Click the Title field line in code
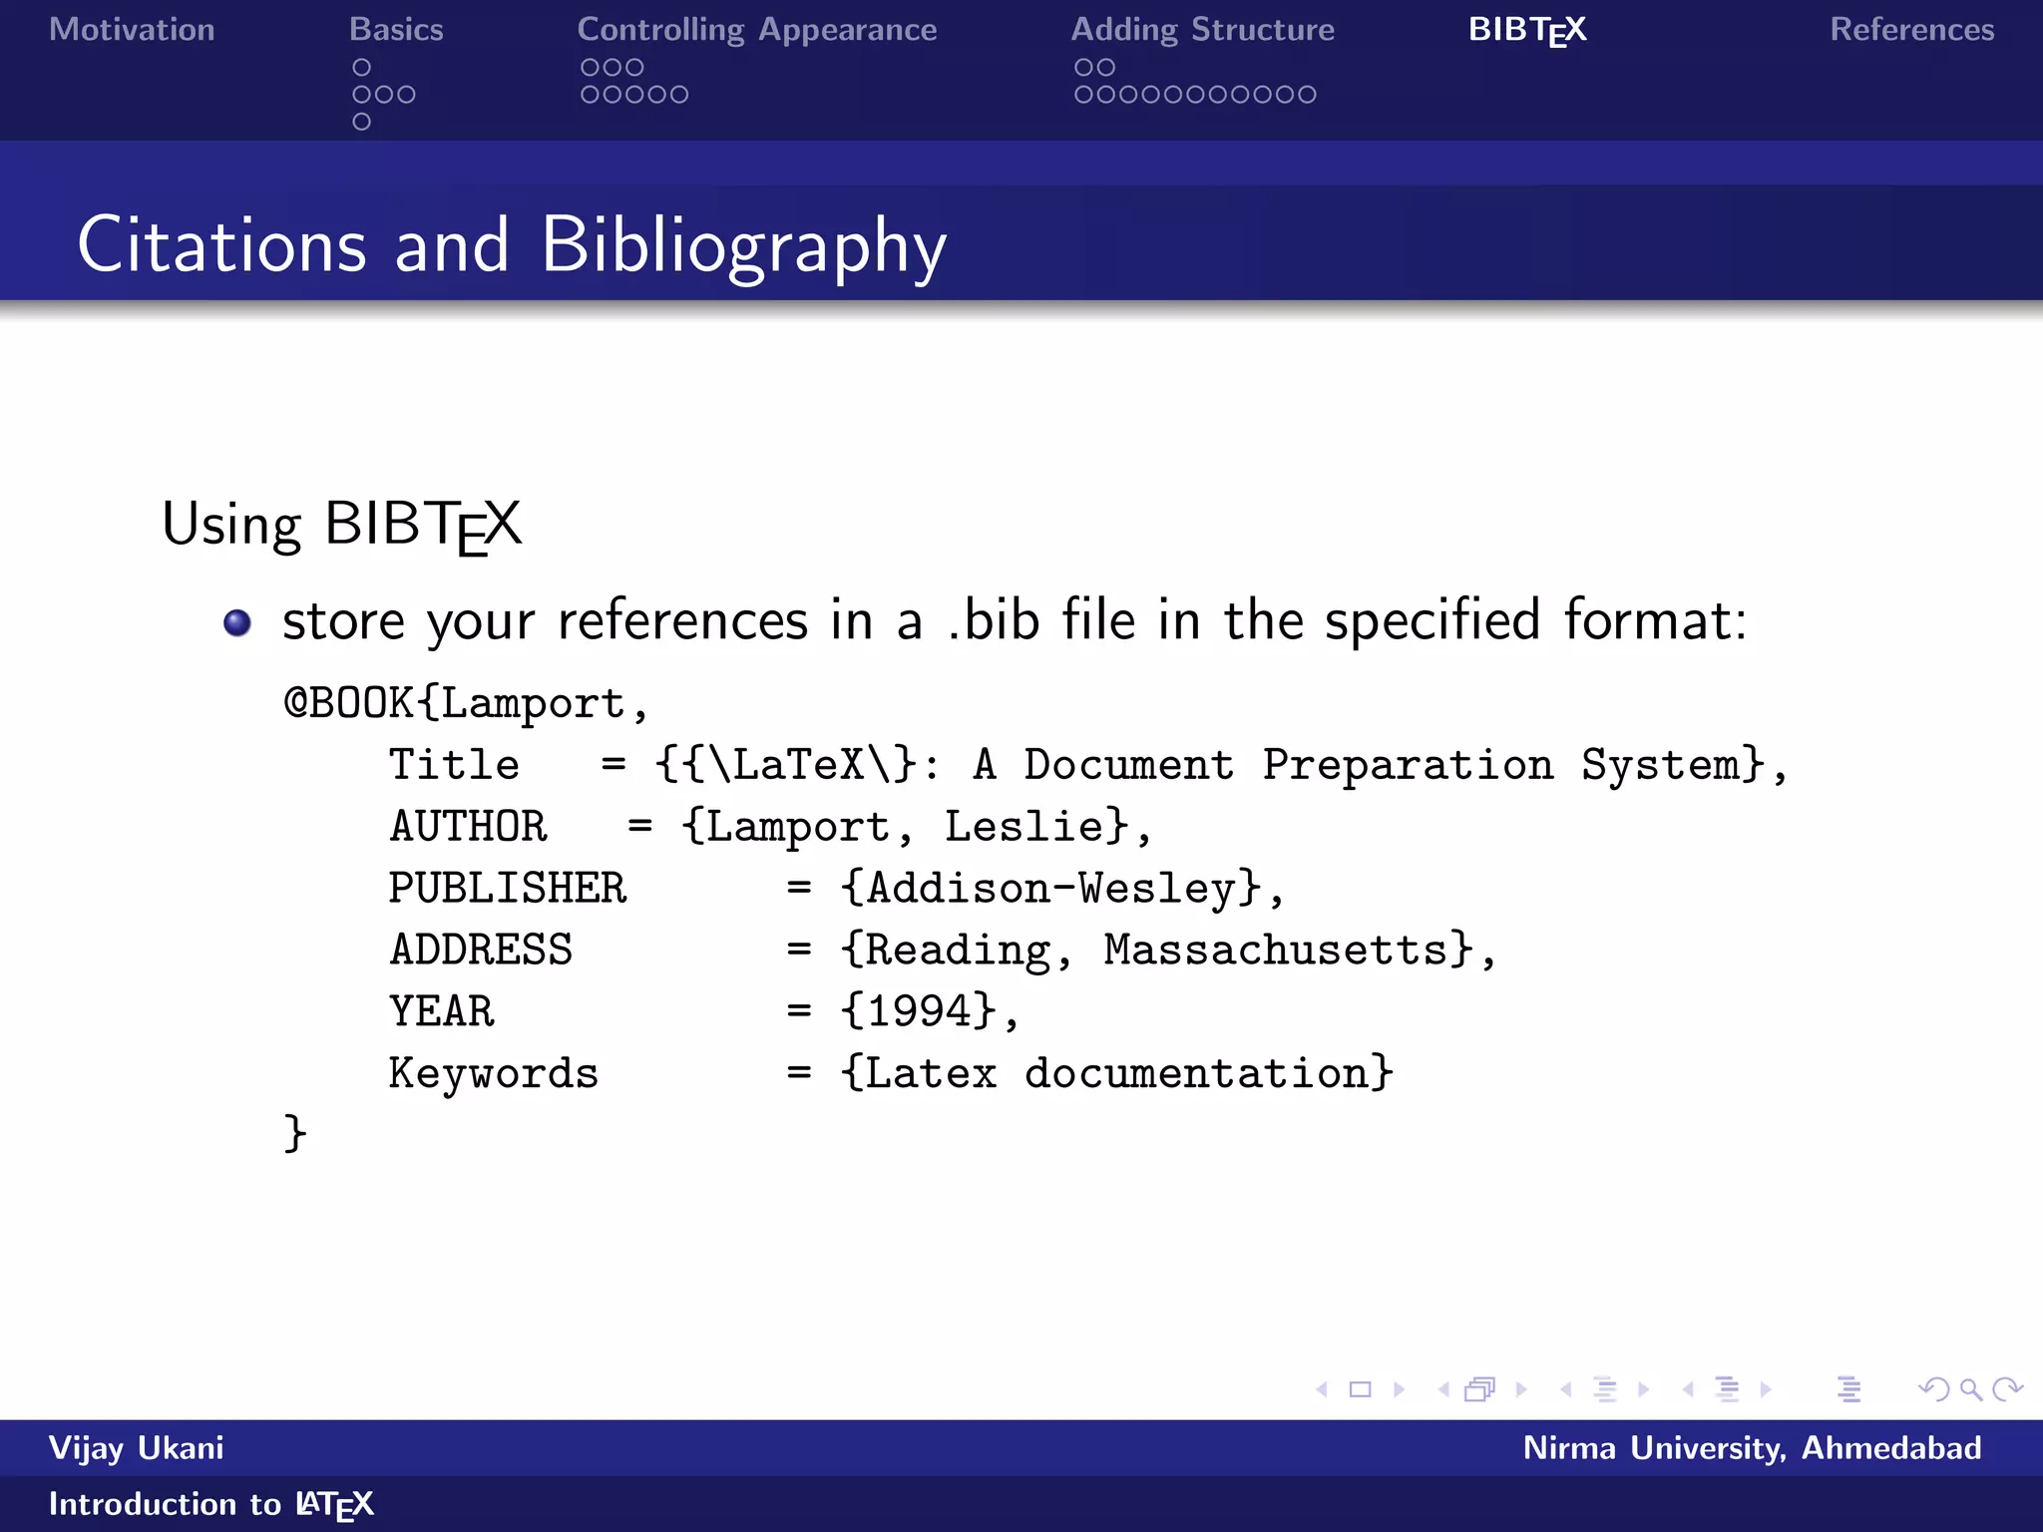The height and width of the screenshot is (1532, 2043). (1088, 766)
